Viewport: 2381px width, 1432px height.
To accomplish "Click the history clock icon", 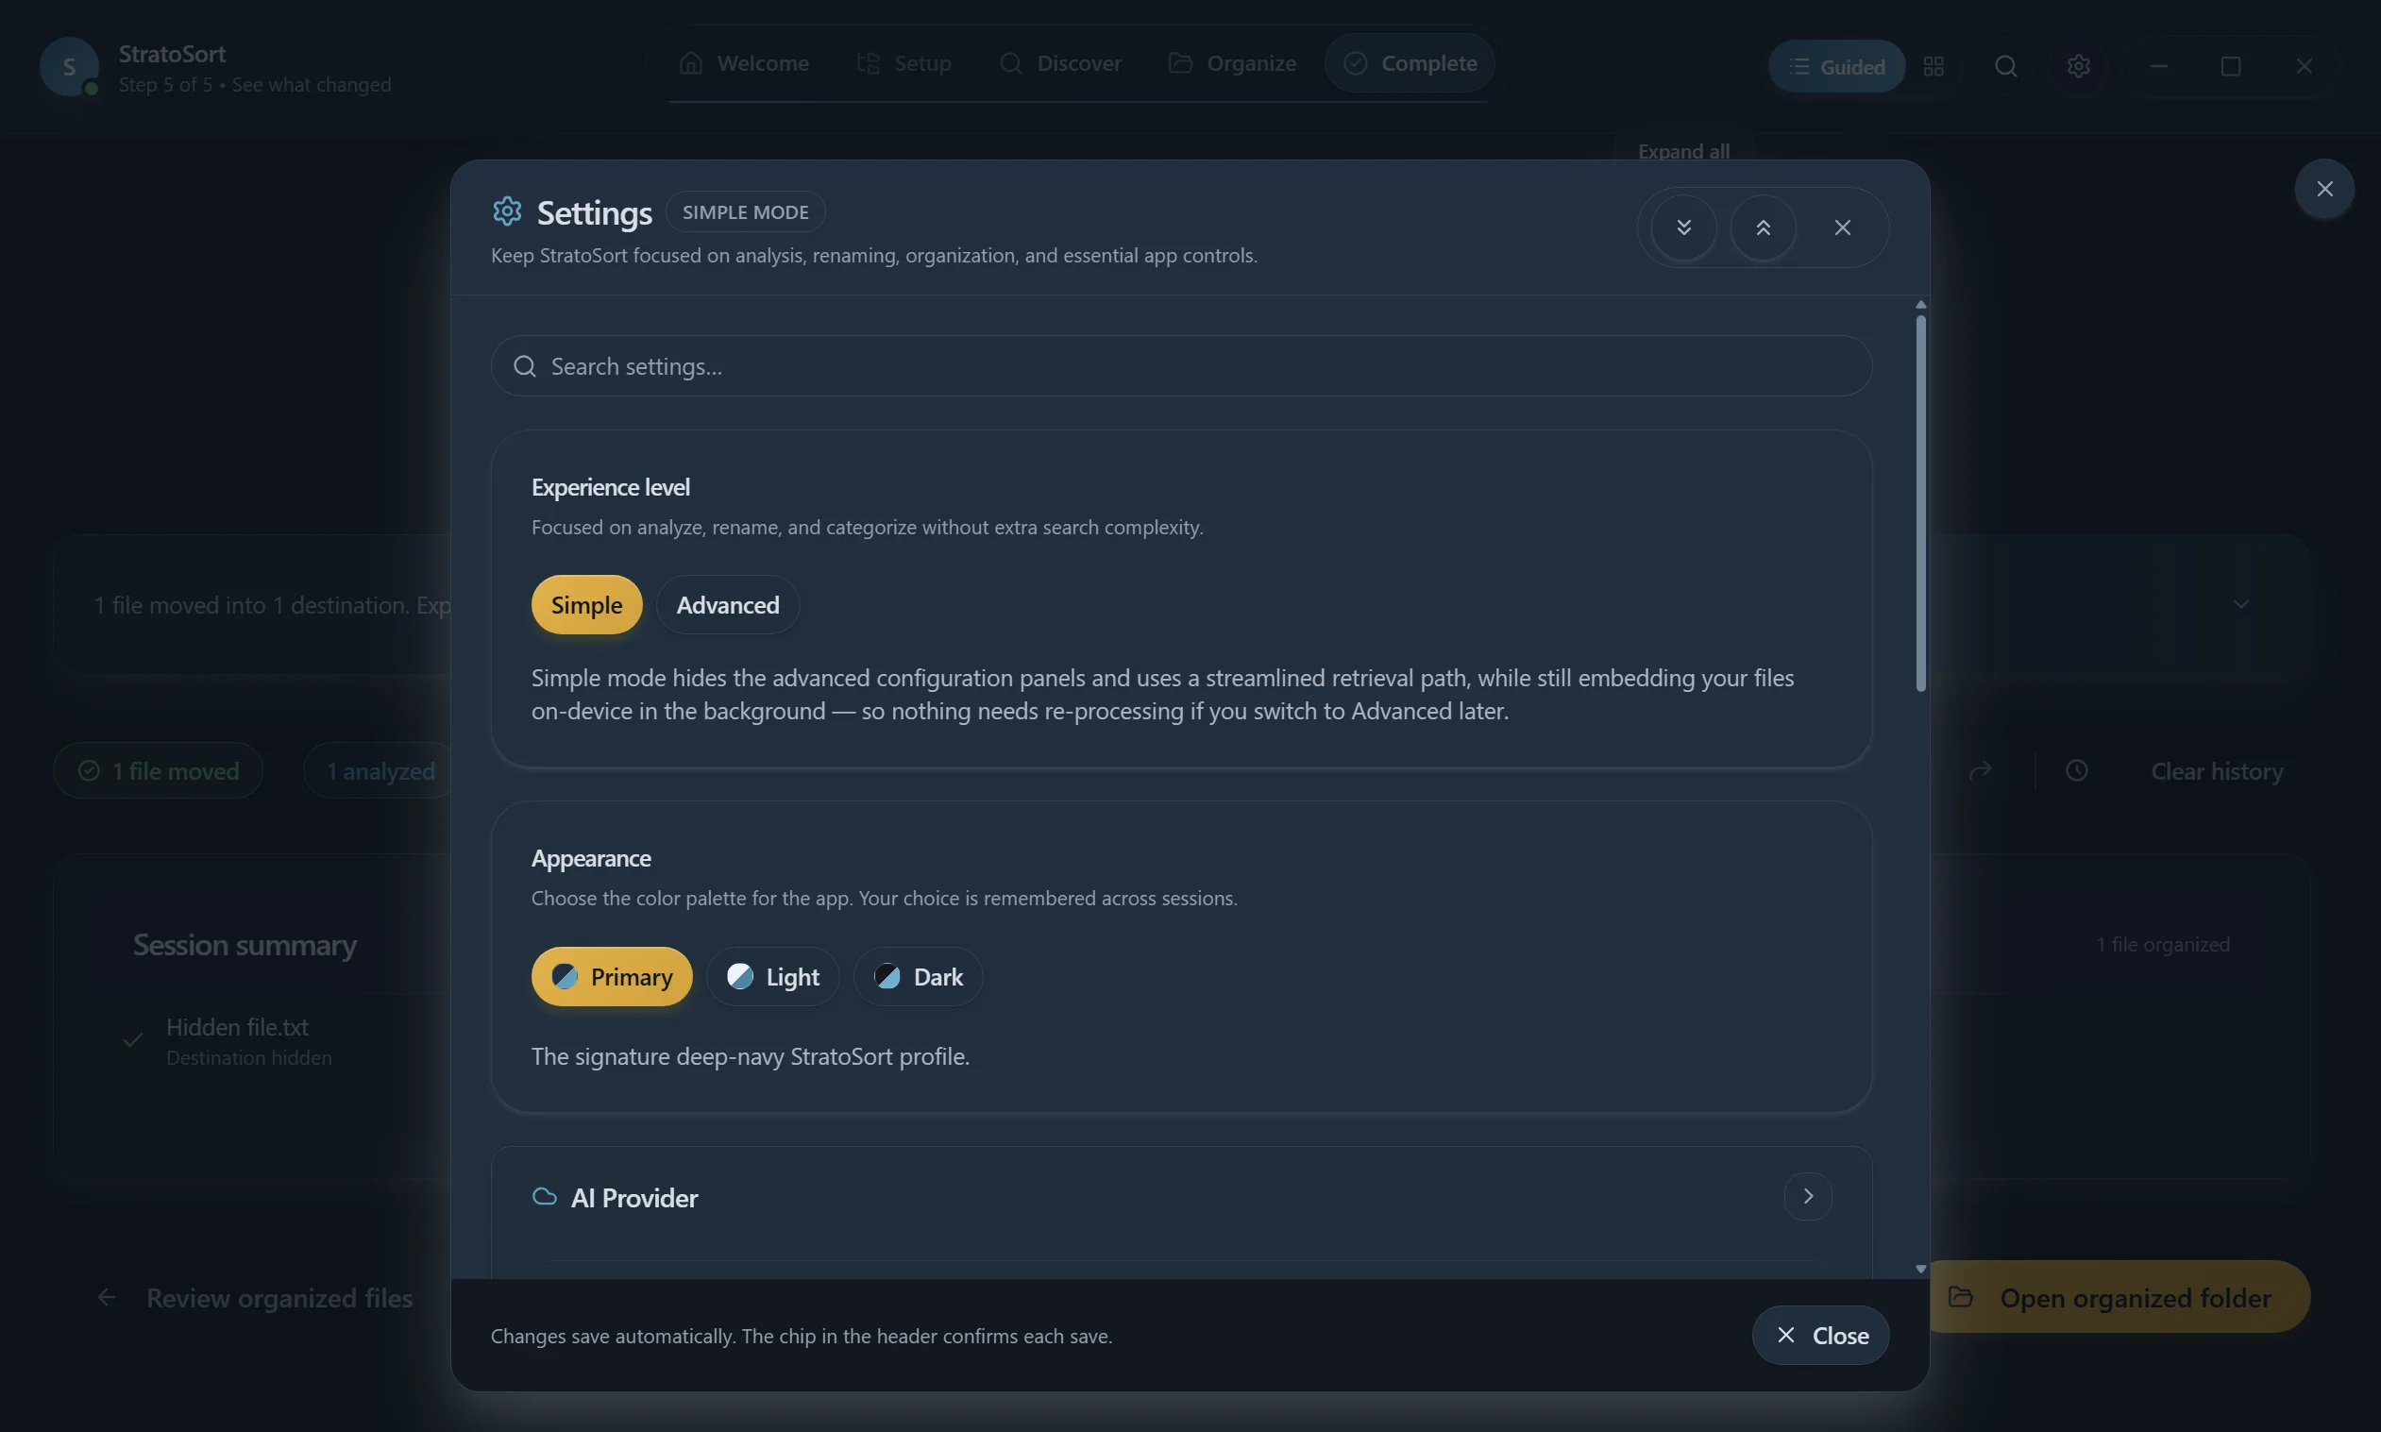I will [2076, 771].
